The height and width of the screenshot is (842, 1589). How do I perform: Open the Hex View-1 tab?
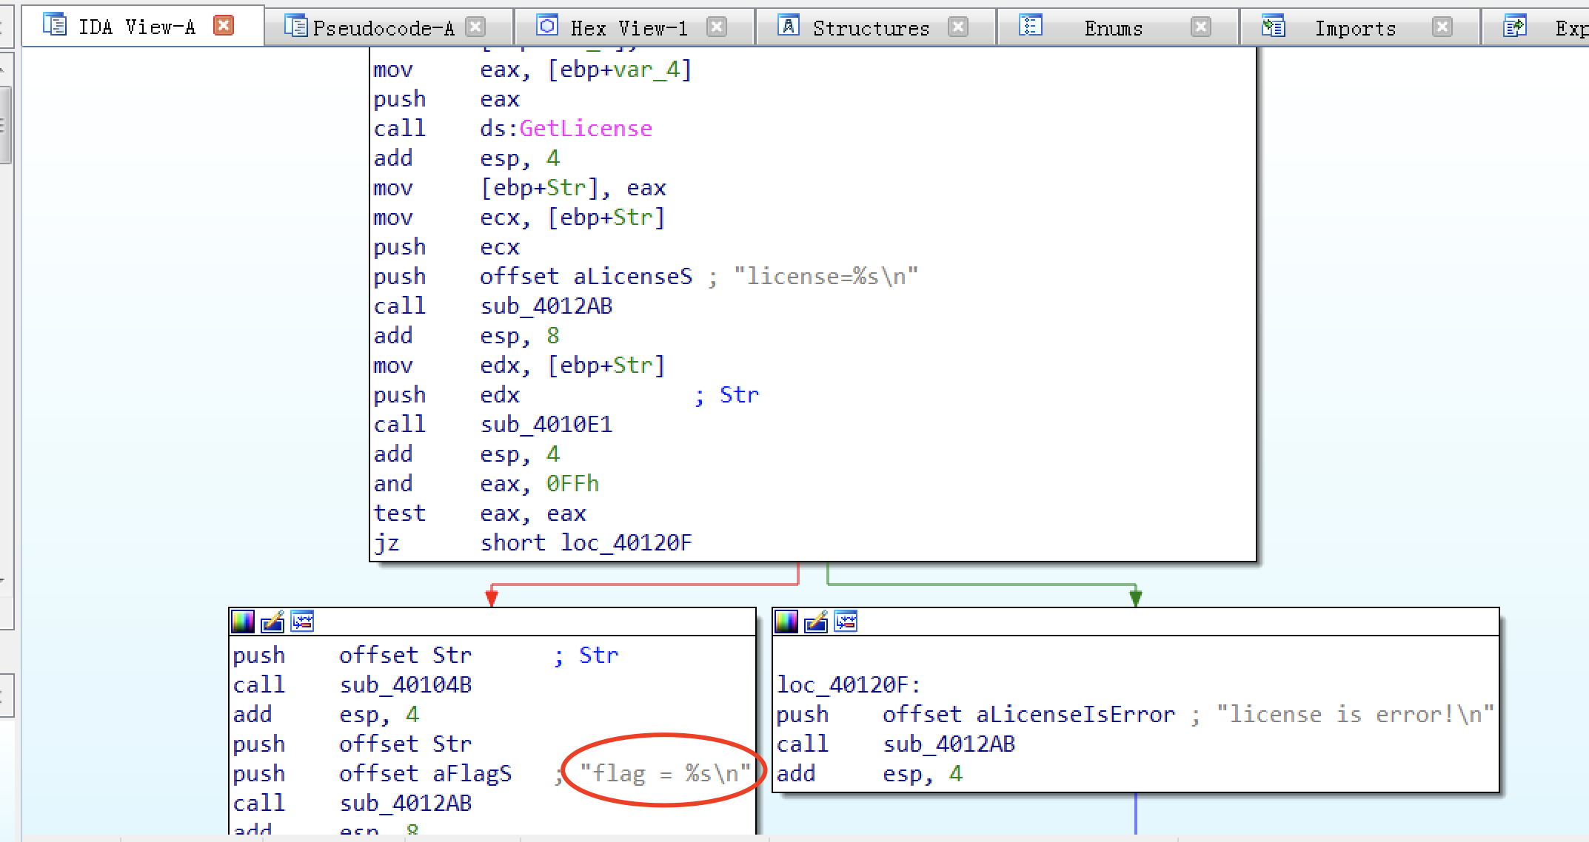(x=628, y=28)
